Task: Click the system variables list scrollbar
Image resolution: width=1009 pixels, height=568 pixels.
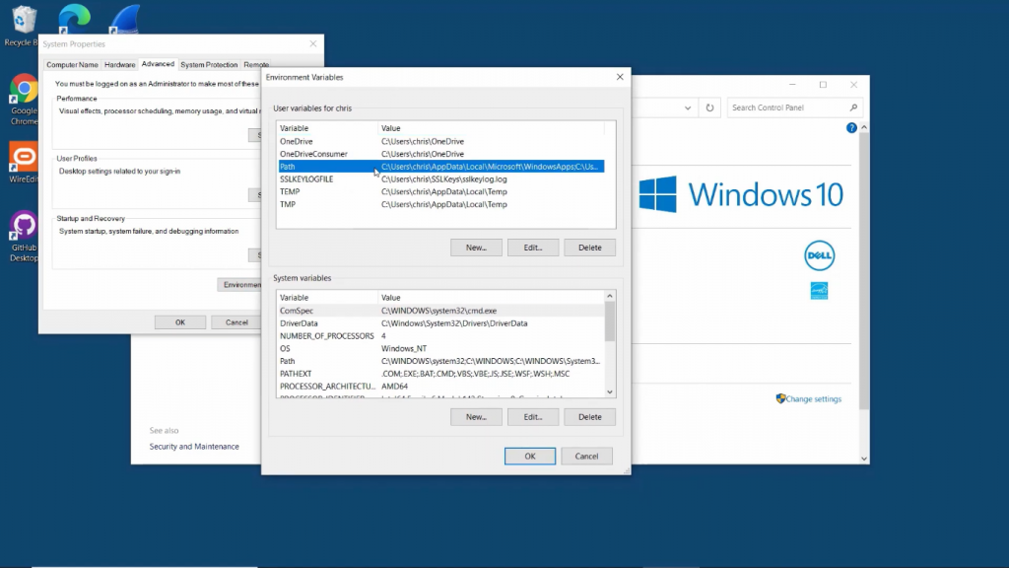Action: tap(610, 345)
